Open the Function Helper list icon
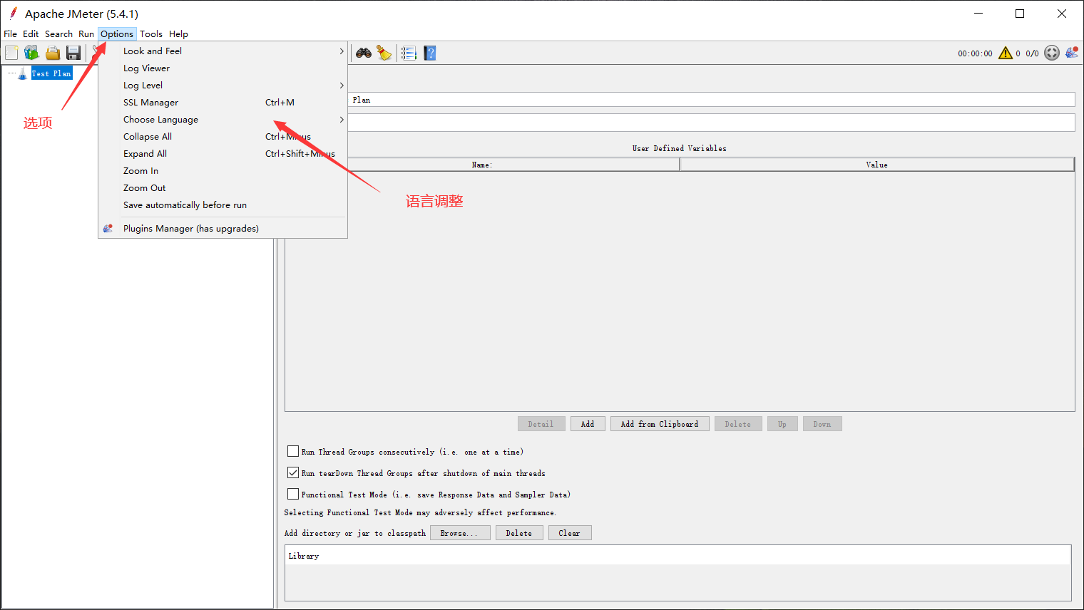The image size is (1084, 610). [x=409, y=53]
